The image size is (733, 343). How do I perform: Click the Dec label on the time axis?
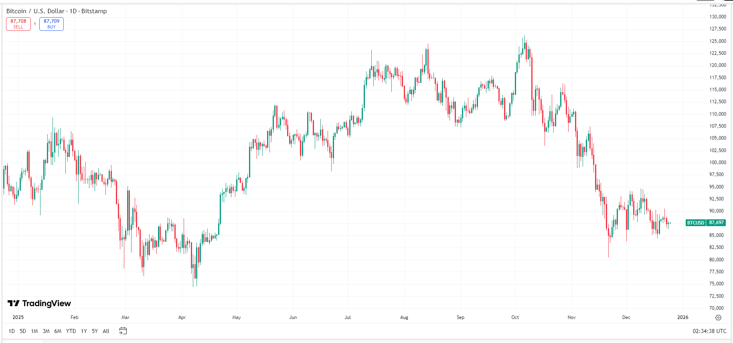626,317
